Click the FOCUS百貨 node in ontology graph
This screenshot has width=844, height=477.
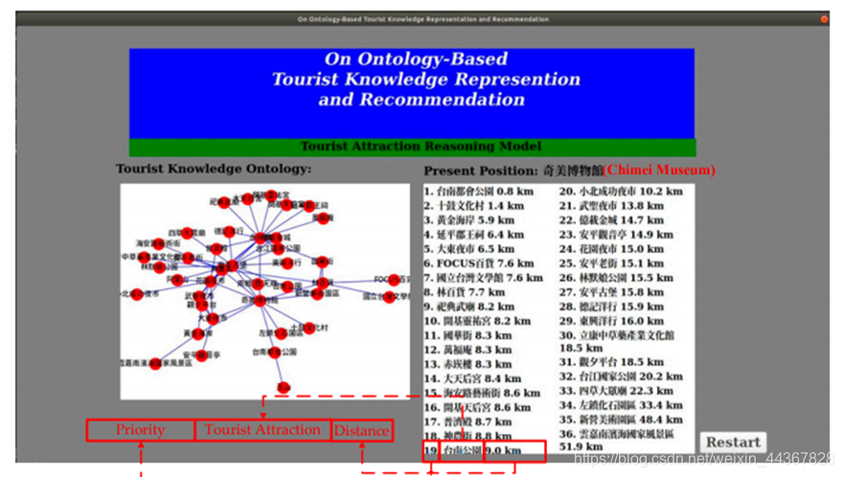394,280
